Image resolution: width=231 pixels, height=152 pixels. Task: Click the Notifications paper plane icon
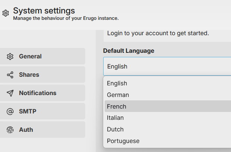(10, 93)
